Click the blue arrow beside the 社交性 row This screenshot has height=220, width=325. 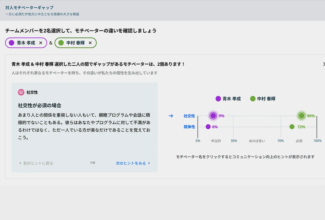171,116
